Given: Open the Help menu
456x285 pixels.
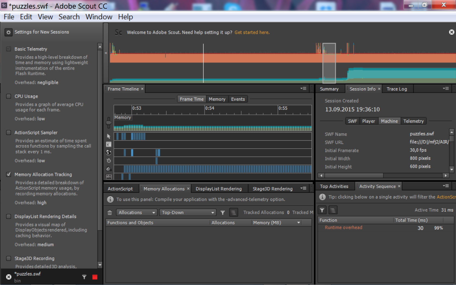Looking at the screenshot, I should [x=125, y=17].
